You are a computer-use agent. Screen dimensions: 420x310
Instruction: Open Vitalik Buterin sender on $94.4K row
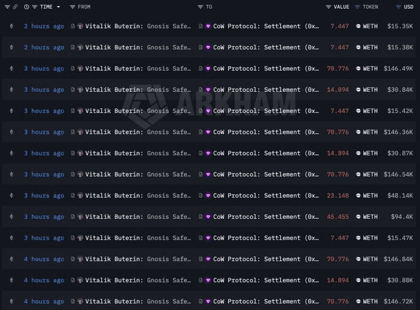pyautogui.click(x=114, y=217)
